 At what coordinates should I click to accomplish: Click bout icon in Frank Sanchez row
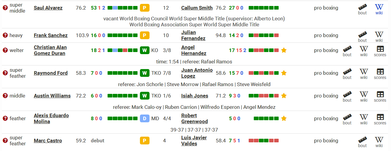coord(362,36)
